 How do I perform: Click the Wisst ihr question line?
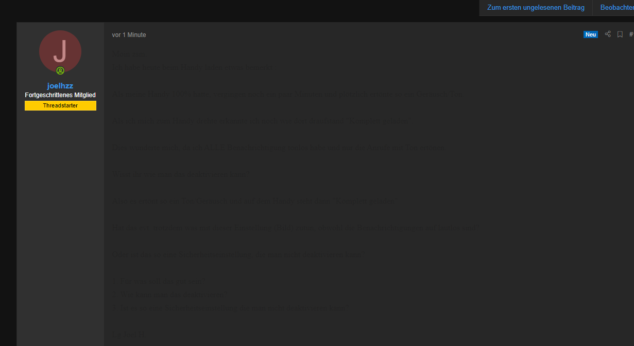pos(181,174)
